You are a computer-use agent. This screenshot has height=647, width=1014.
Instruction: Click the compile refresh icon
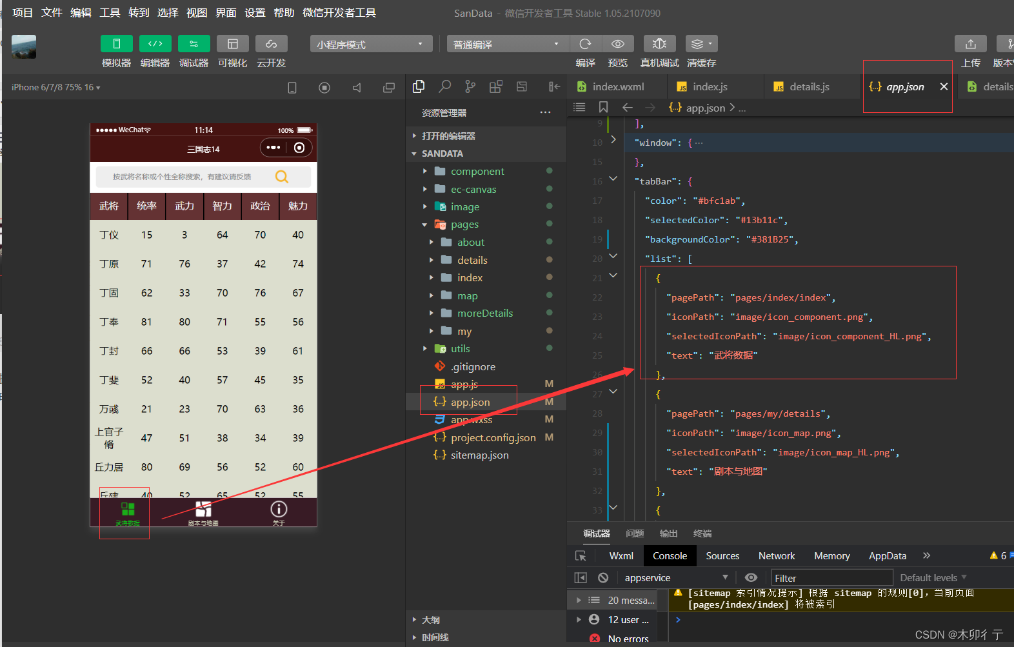[586, 44]
